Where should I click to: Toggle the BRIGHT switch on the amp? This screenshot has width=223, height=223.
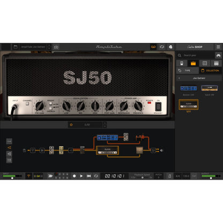[x=51, y=103]
